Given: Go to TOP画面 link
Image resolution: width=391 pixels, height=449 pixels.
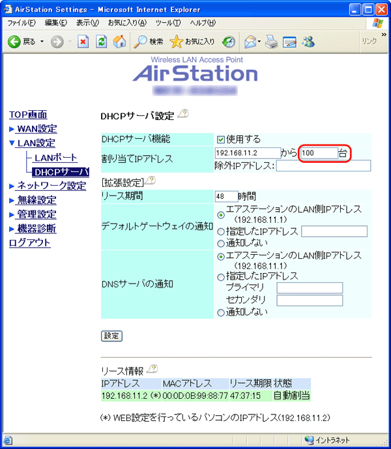Looking at the screenshot, I should [x=28, y=115].
